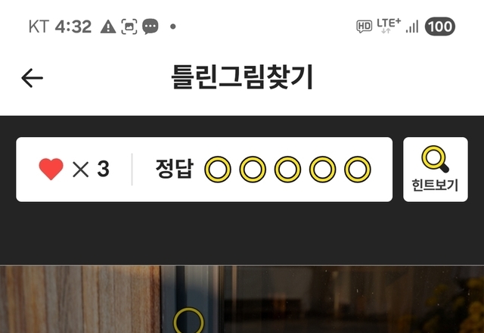Select the third 정답 answer circle
The image size is (484, 333).
[287, 170]
